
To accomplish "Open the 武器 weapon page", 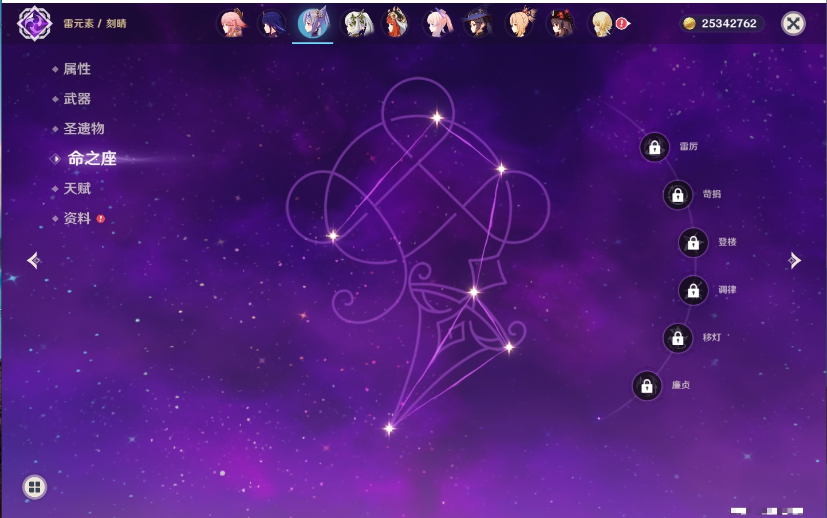I will pyautogui.click(x=77, y=99).
